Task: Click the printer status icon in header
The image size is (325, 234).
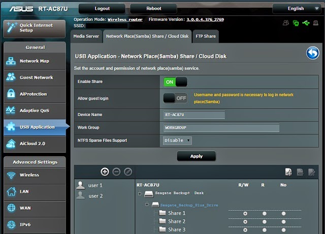Action: tap(316, 23)
